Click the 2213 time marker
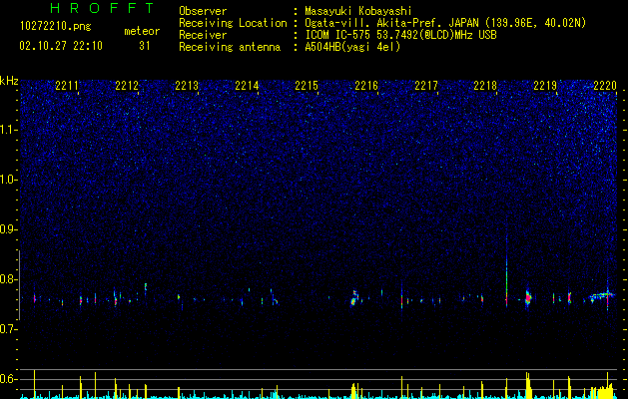 (x=187, y=86)
